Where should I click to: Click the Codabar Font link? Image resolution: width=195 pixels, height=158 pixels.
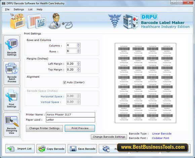coord(161,138)
